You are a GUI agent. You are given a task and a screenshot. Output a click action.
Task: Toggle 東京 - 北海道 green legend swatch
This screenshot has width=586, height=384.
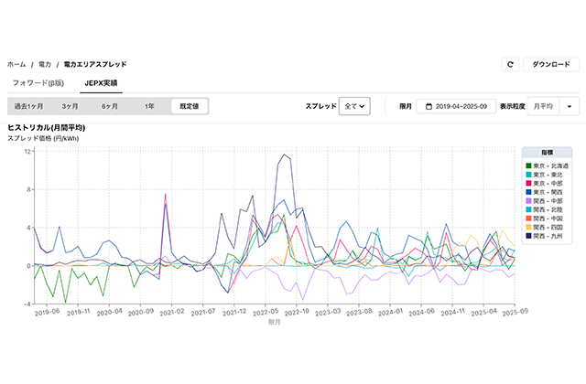528,165
